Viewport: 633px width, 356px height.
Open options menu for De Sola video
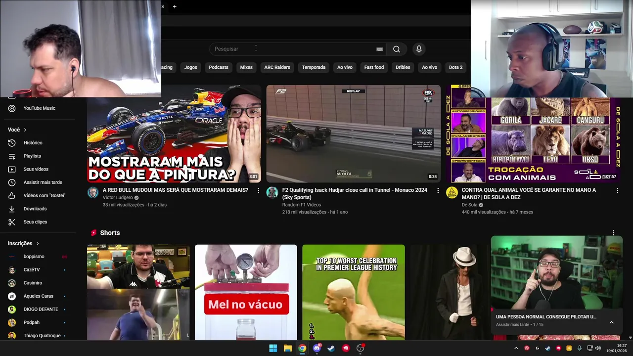click(x=617, y=190)
